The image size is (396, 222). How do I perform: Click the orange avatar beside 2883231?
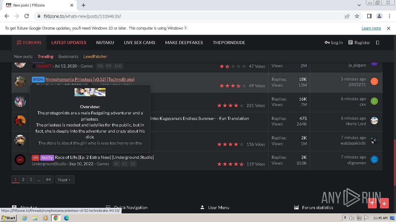coord(374,82)
